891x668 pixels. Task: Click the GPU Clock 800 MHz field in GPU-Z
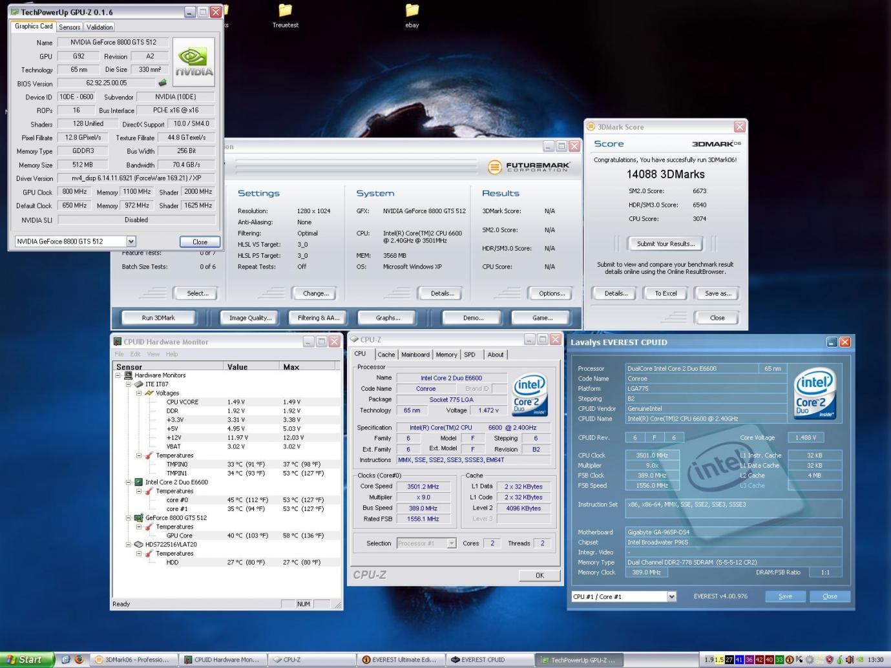[x=74, y=192]
